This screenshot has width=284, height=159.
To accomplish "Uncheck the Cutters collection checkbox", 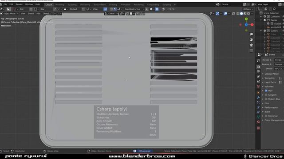I will [264, 30].
